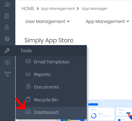Click the wrench Tools icon
Screen dimensions: 132x121
(7, 51)
